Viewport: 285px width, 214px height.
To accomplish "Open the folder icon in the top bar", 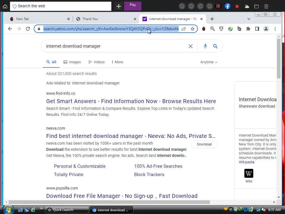I will click(256, 6).
